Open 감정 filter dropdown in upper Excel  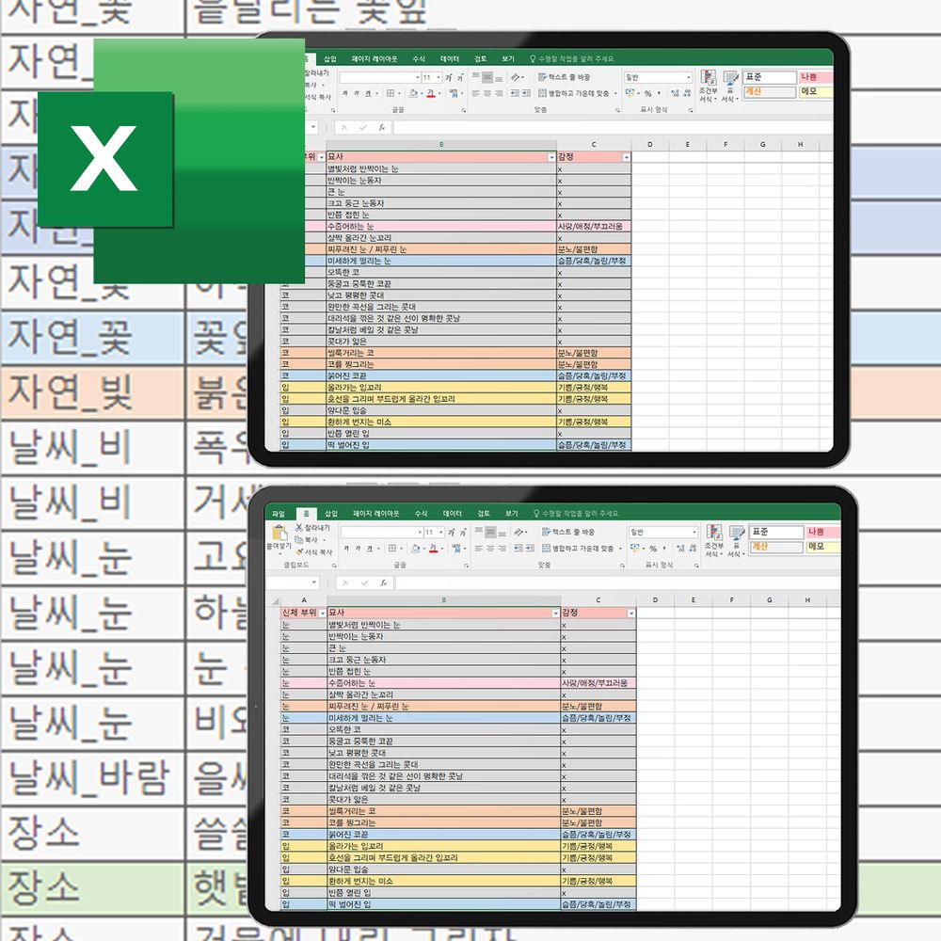coord(626,157)
